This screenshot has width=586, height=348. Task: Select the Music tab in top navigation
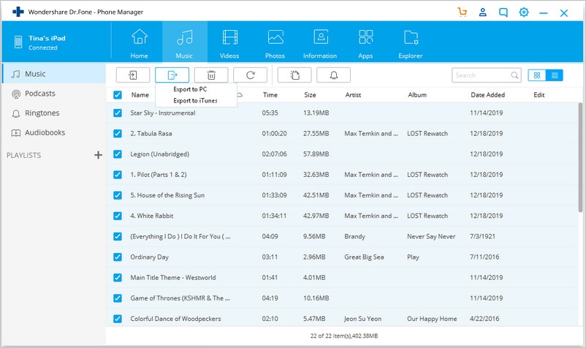coord(185,42)
